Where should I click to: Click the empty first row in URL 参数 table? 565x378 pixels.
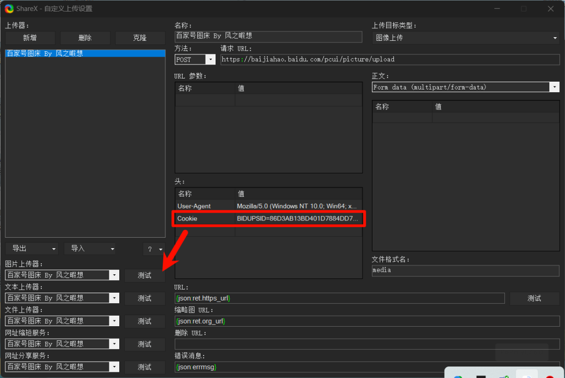(x=268, y=100)
